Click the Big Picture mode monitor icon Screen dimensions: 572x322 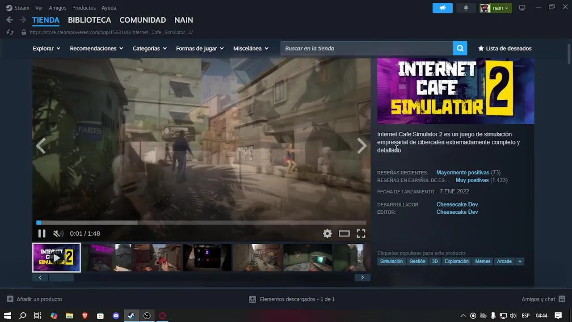522,8
